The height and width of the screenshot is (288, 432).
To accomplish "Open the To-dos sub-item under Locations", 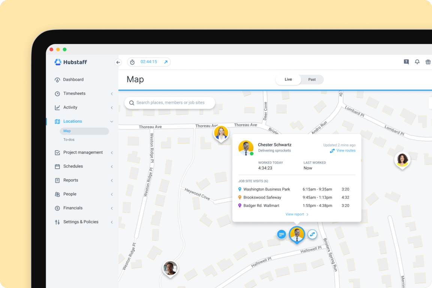I will pyautogui.click(x=69, y=139).
